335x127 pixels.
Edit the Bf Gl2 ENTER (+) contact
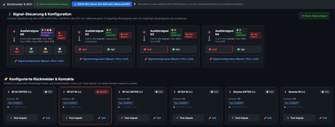[x=157, y=118]
